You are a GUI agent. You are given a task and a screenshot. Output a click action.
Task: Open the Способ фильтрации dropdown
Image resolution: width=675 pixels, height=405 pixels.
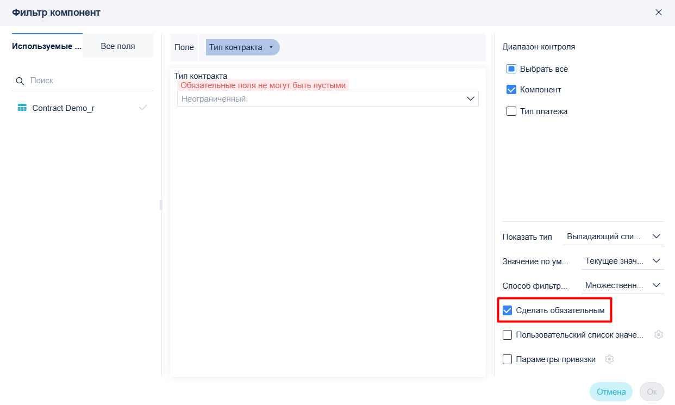[622, 285]
